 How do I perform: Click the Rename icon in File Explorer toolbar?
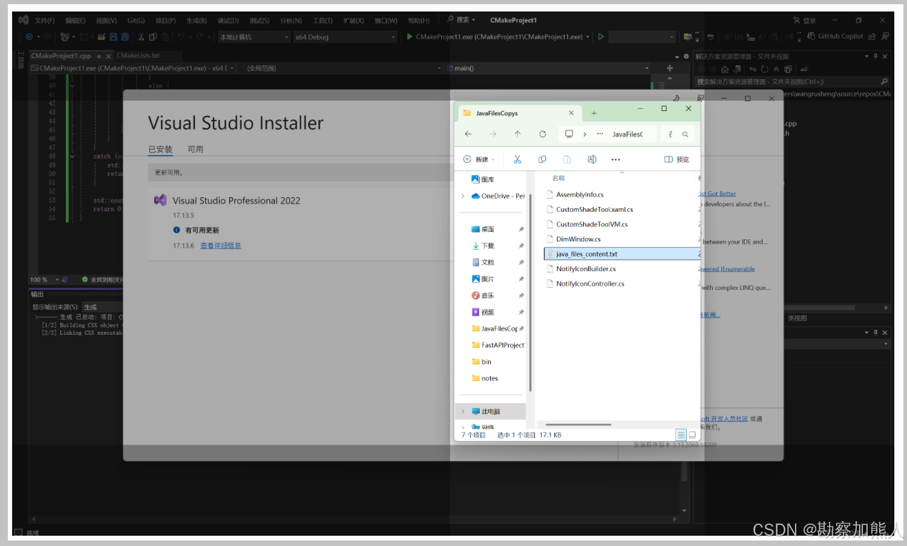point(592,159)
